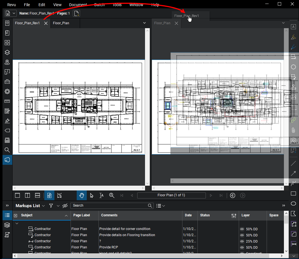Expand the left pane tab list chevron

(144, 23)
